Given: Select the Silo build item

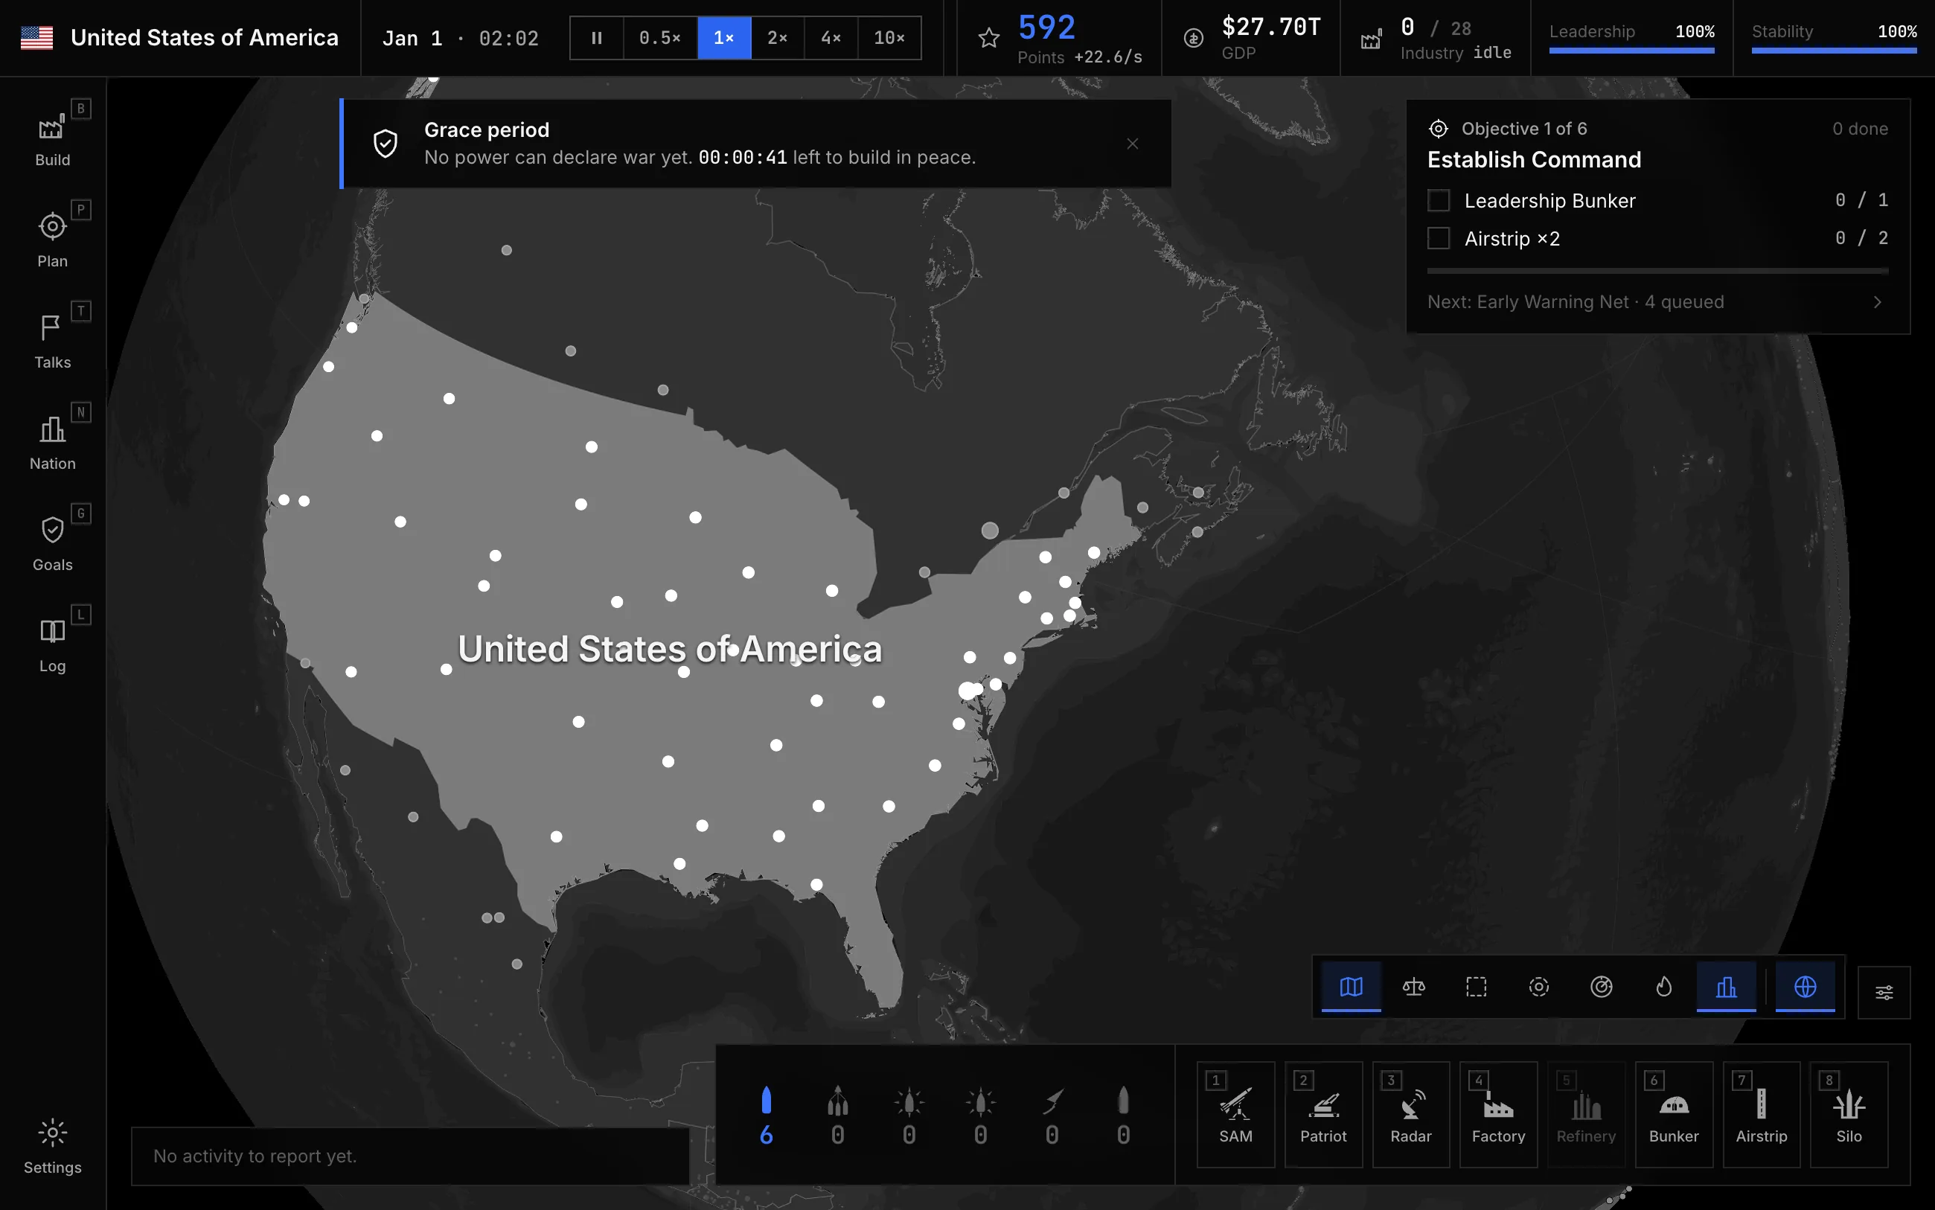Looking at the screenshot, I should (x=1849, y=1115).
